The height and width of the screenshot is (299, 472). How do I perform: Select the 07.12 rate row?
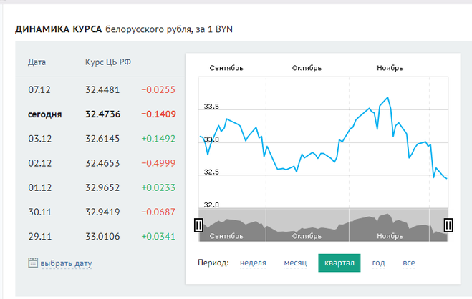pos(101,90)
